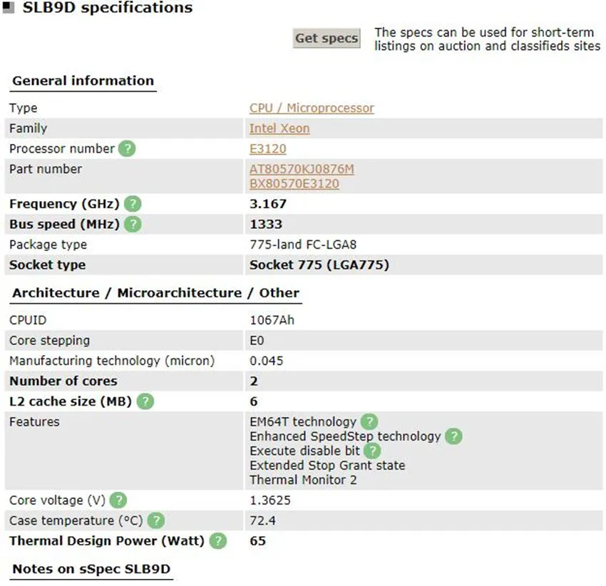The height and width of the screenshot is (586, 606).
Task: Open the E3120 processor number link
Action: pos(268,149)
